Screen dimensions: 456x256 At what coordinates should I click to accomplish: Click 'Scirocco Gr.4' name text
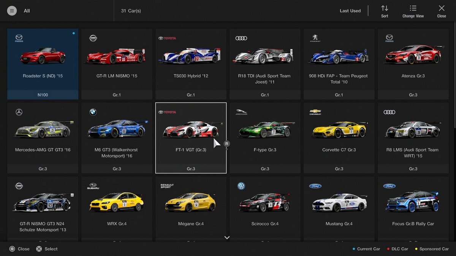pos(265,224)
